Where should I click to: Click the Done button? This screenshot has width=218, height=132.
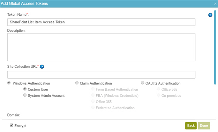(x=204, y=126)
